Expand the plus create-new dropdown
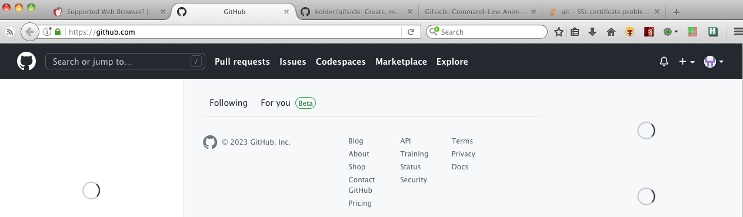This screenshot has height=217, width=743. (x=687, y=62)
